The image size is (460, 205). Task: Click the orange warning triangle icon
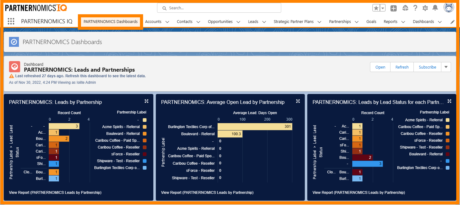[x=11, y=76]
